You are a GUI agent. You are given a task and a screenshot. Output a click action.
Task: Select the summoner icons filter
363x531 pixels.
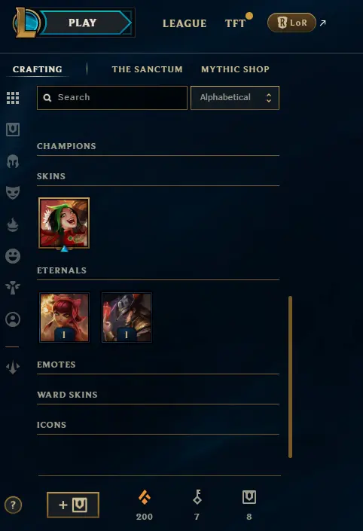click(x=13, y=319)
